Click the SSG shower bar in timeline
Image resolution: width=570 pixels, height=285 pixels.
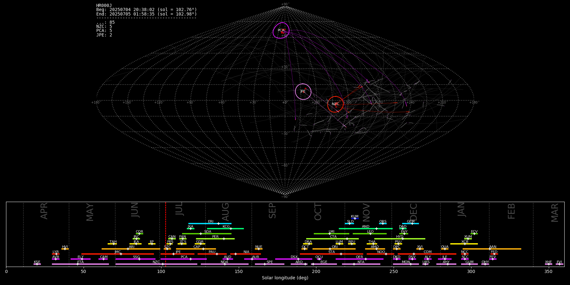click(136, 259)
